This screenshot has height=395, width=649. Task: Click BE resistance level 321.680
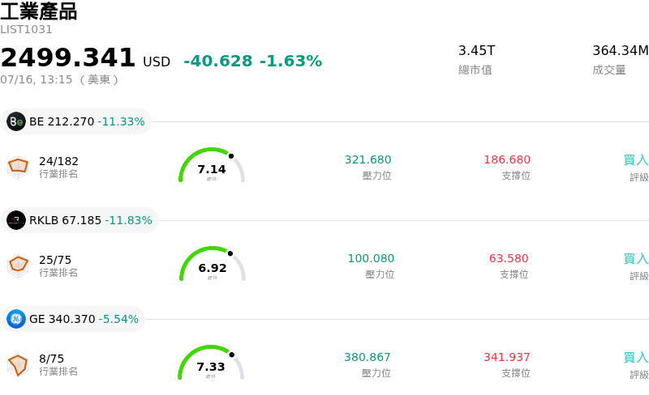pyautogui.click(x=368, y=159)
